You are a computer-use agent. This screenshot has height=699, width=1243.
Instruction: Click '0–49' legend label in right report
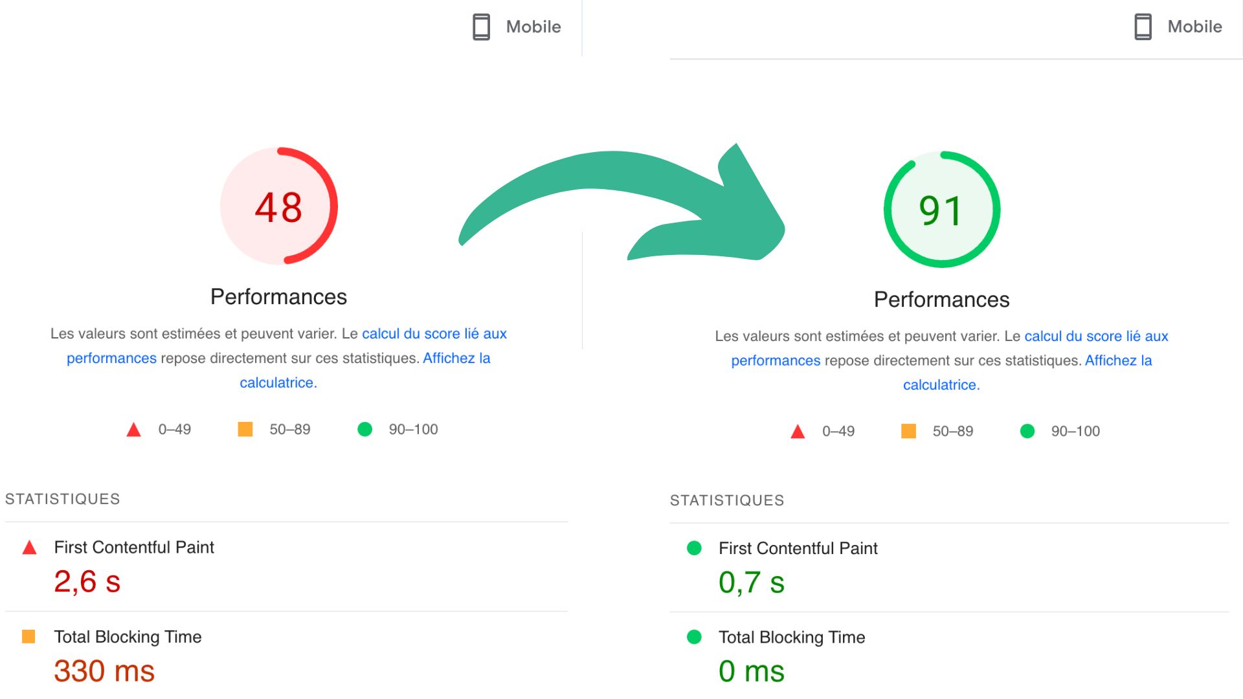click(x=838, y=431)
